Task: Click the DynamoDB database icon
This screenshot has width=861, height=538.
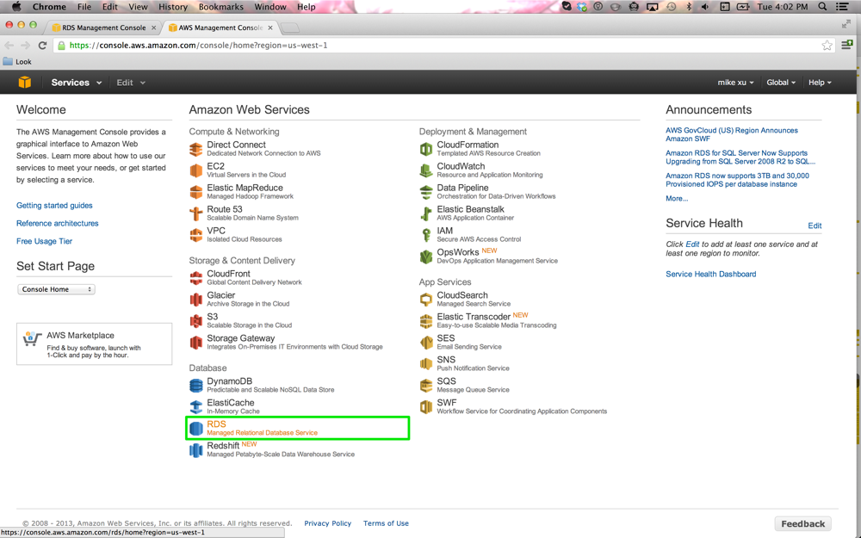Action: [x=196, y=386]
